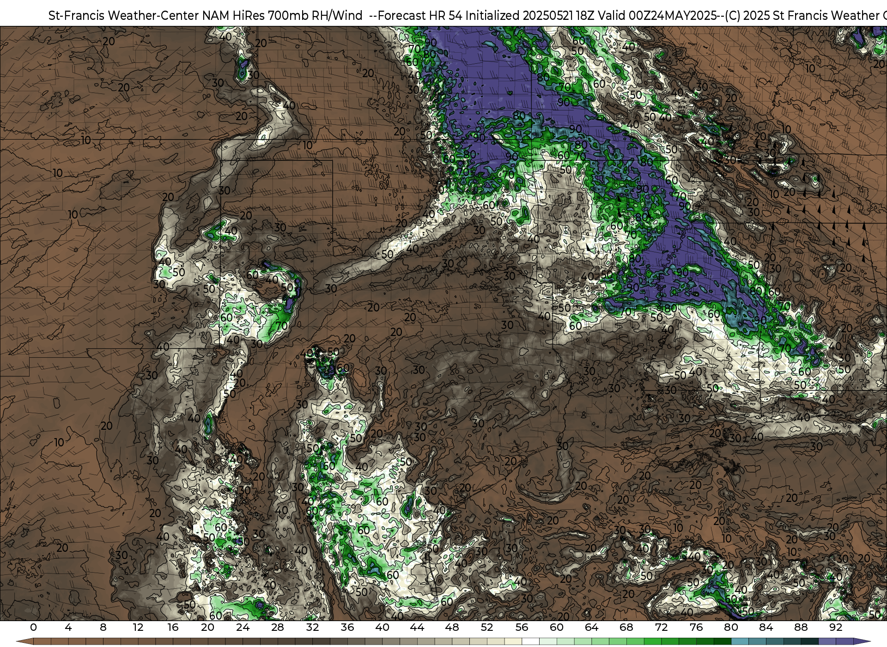The height and width of the screenshot is (647, 887).
Task: Click the white colorbar swatch right of 56
Action: click(530, 642)
